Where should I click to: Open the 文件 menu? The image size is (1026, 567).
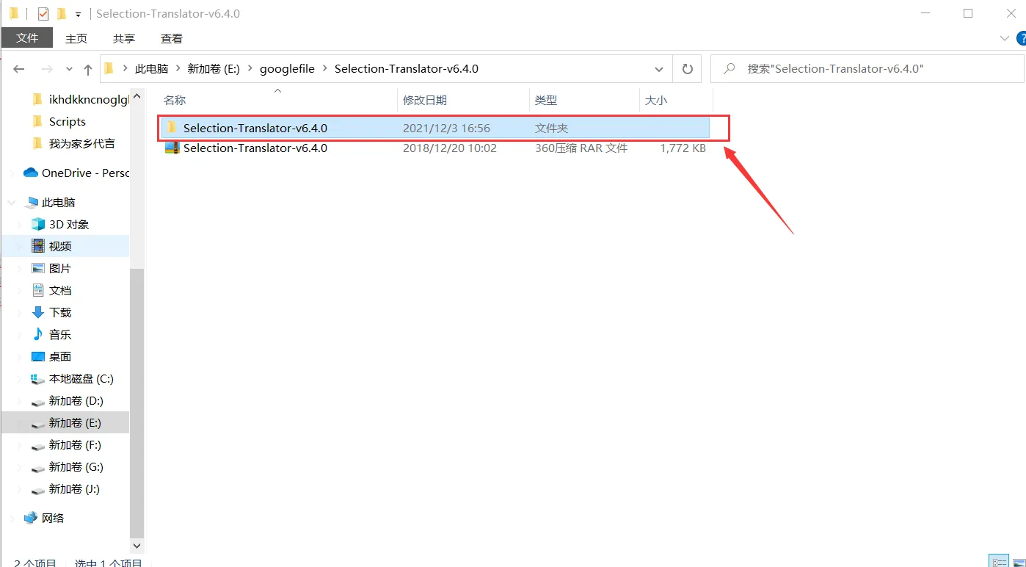click(x=27, y=38)
